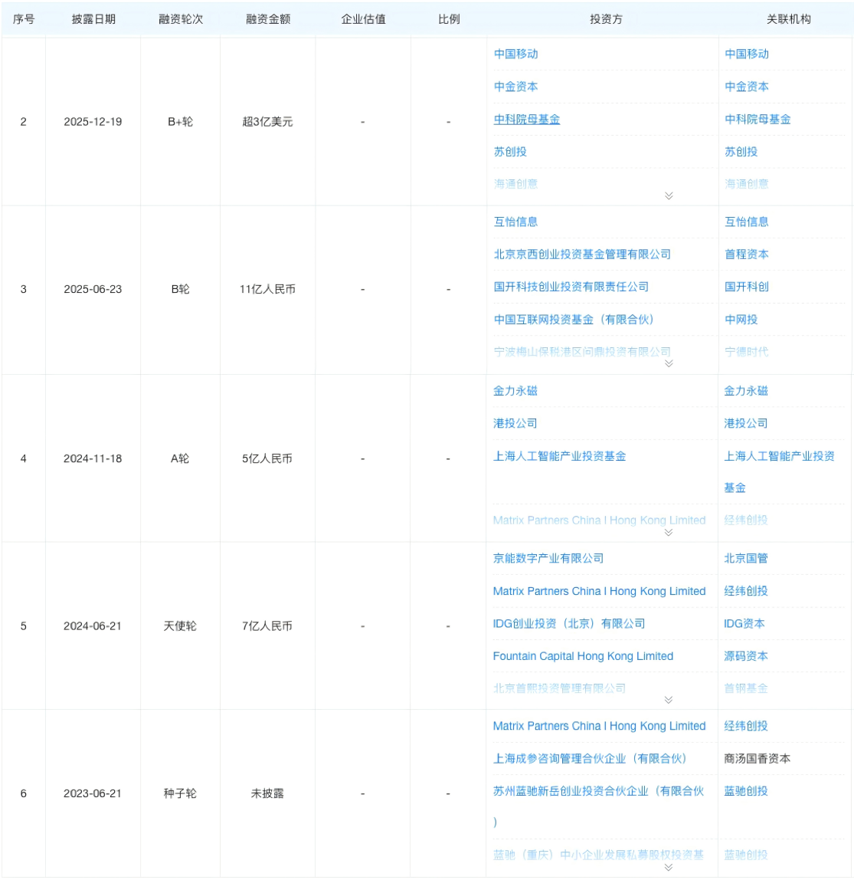Open 国开科技创业投资有限责任公司 link
The image size is (854, 880).
tap(571, 287)
